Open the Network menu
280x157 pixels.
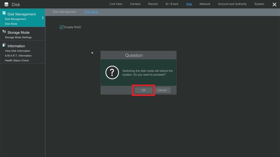pos(205,4)
